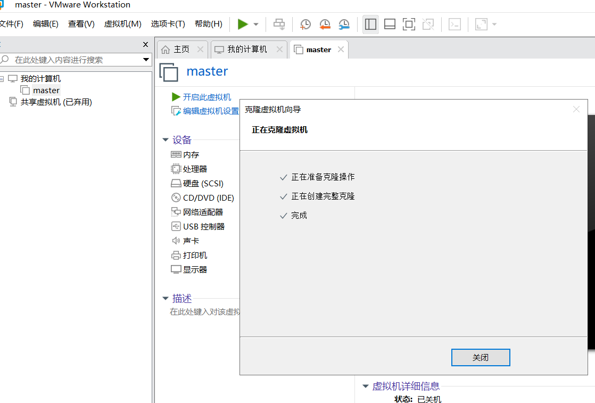Collapse the 描述 section

coord(166,299)
